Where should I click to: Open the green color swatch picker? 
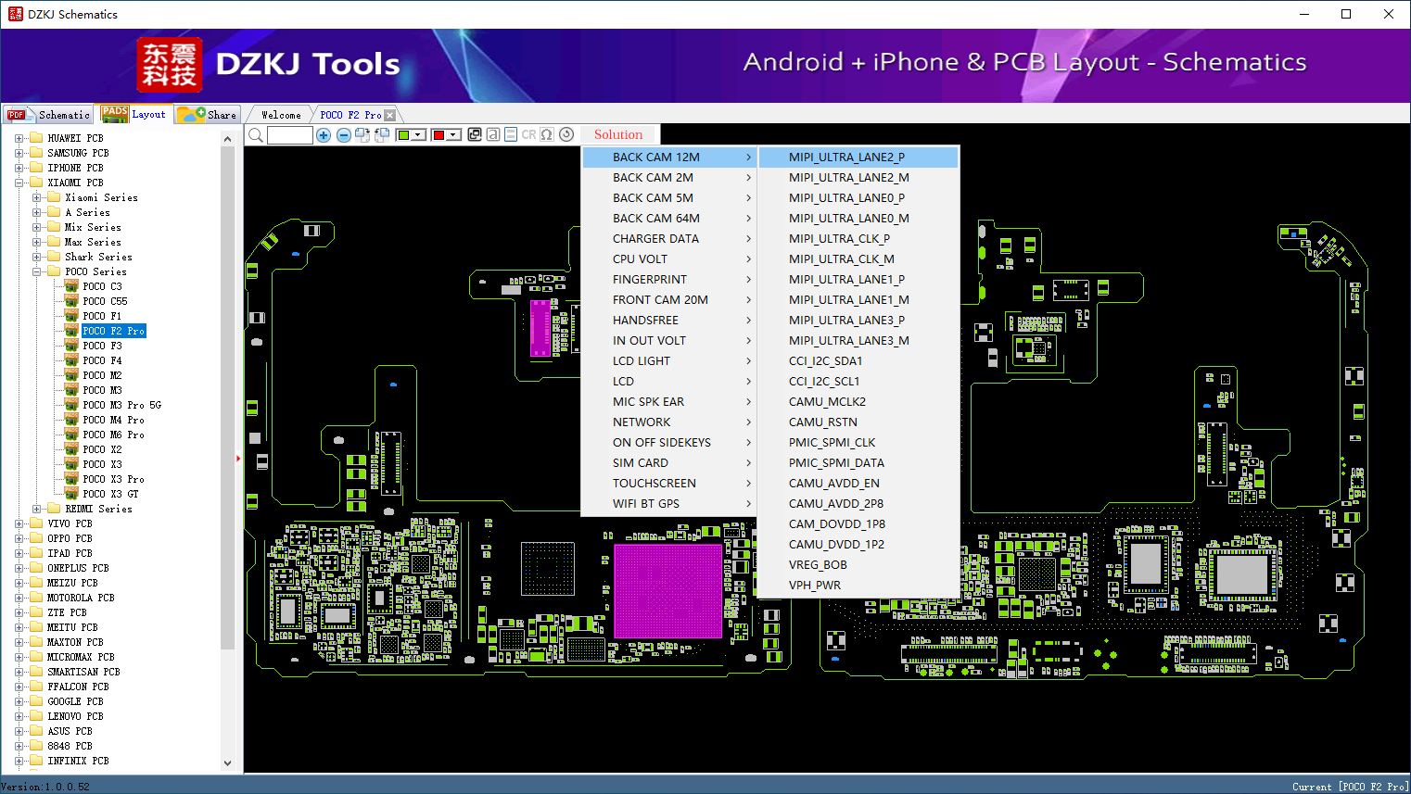click(403, 135)
